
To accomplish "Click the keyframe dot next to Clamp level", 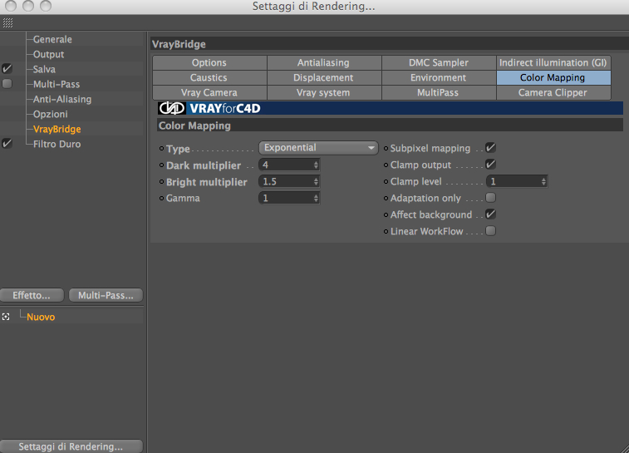I will point(386,182).
